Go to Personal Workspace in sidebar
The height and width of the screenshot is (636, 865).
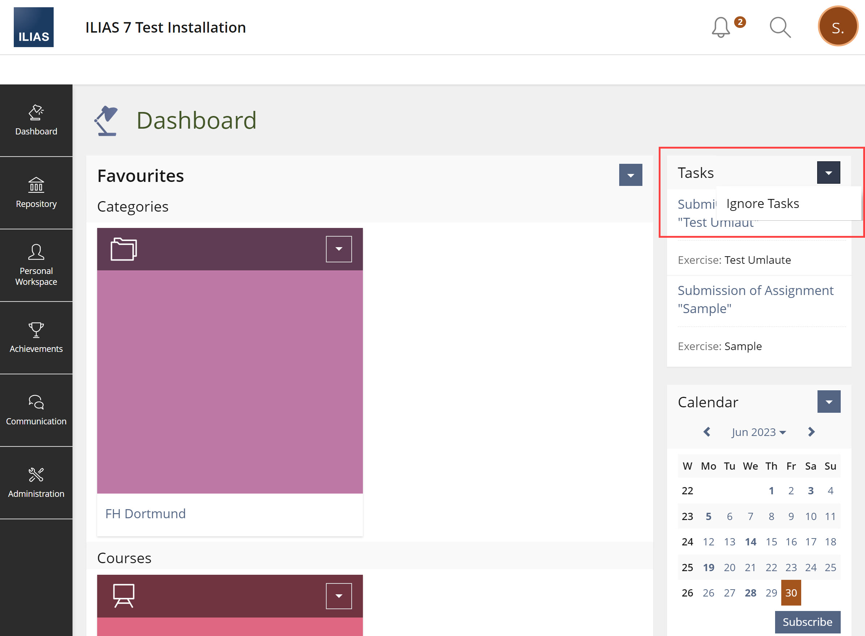(36, 265)
